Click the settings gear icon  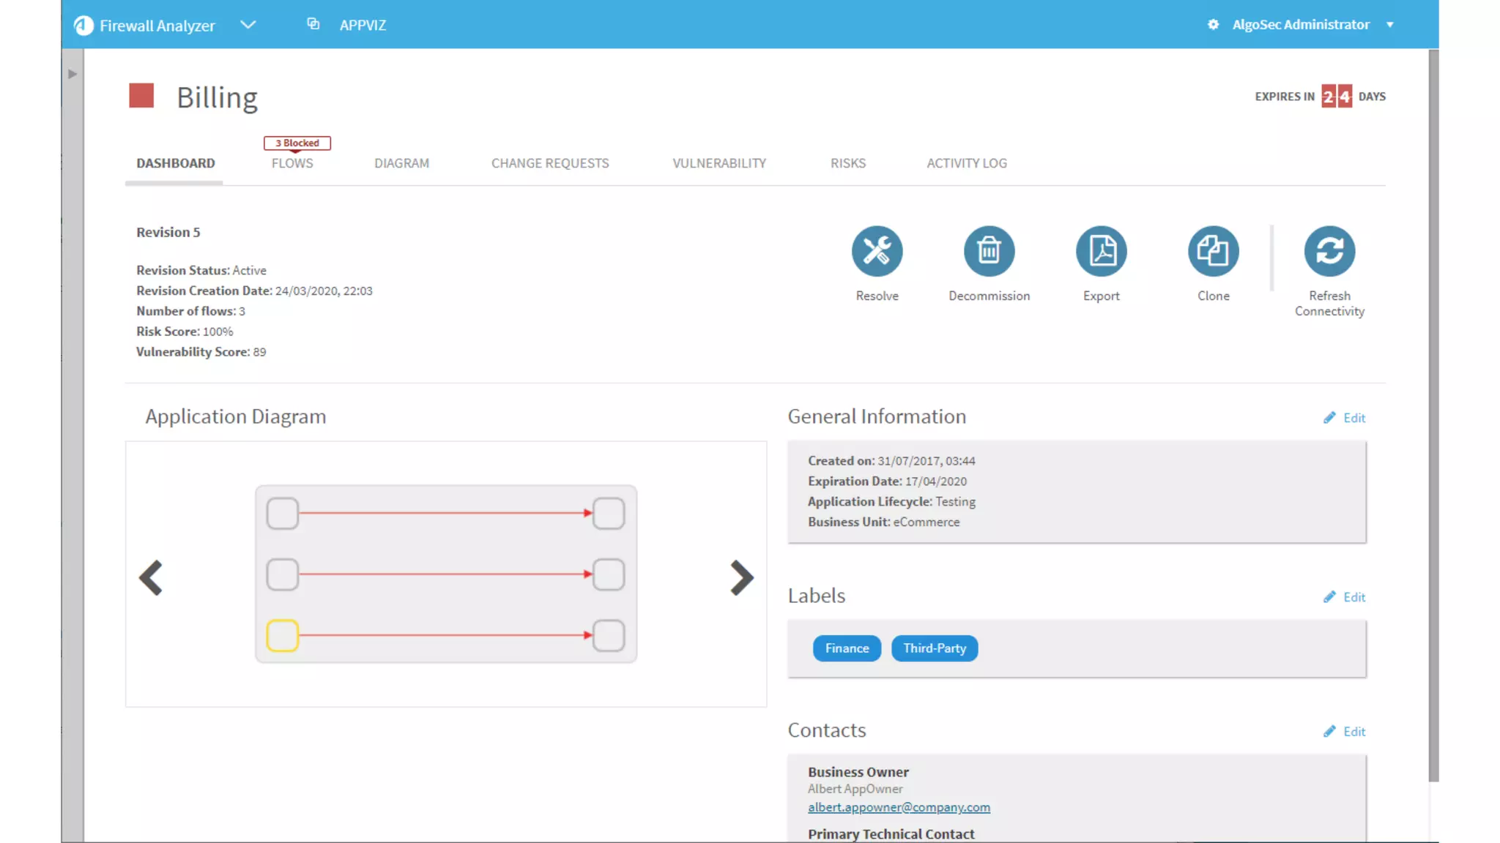click(x=1213, y=24)
